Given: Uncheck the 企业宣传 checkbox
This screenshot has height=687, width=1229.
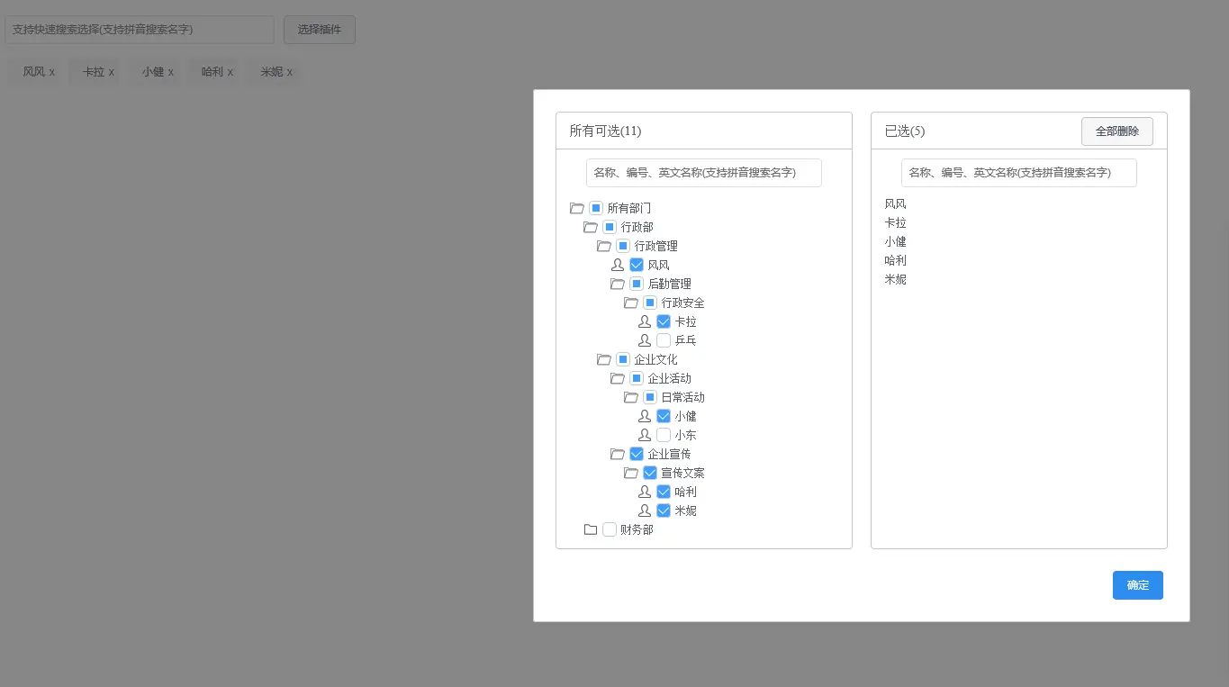Looking at the screenshot, I should [637, 454].
